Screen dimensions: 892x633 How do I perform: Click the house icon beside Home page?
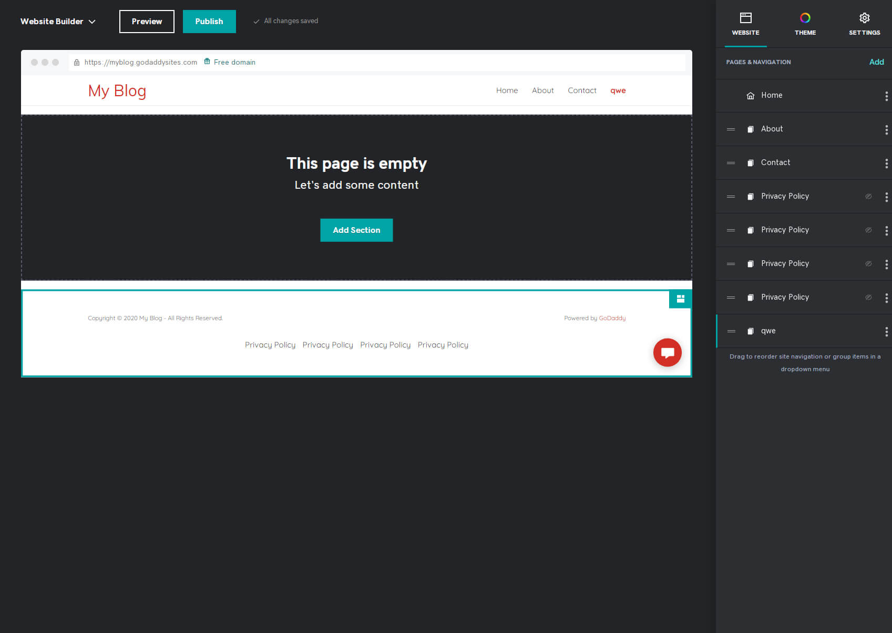click(x=750, y=95)
